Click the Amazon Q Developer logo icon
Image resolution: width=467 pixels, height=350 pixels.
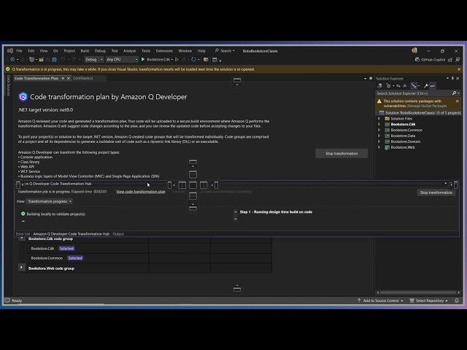23,96
